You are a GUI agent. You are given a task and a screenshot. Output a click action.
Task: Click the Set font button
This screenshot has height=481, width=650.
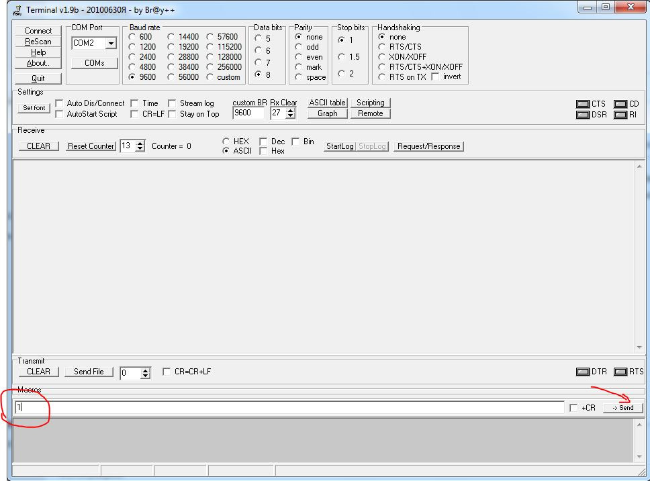tap(34, 108)
